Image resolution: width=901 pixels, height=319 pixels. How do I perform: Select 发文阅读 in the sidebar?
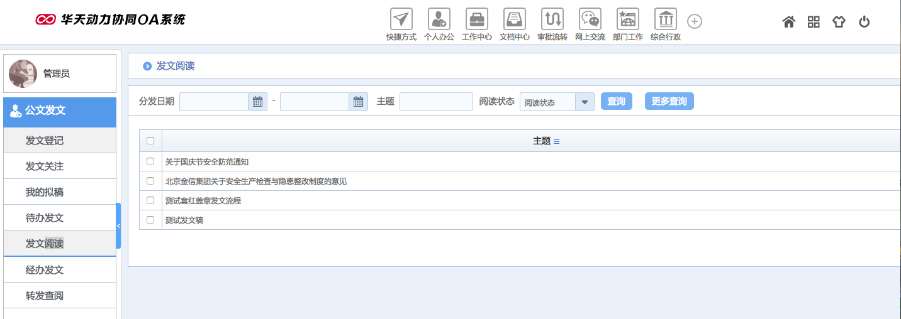(x=60, y=244)
